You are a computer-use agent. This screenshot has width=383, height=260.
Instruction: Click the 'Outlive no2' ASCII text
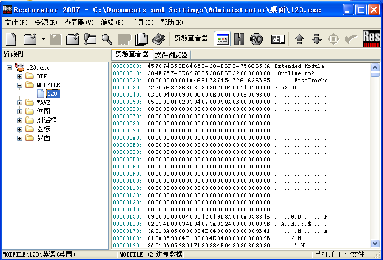(296, 73)
